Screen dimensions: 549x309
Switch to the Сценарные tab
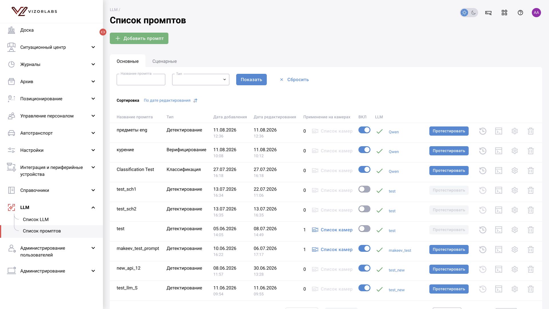pyautogui.click(x=164, y=61)
